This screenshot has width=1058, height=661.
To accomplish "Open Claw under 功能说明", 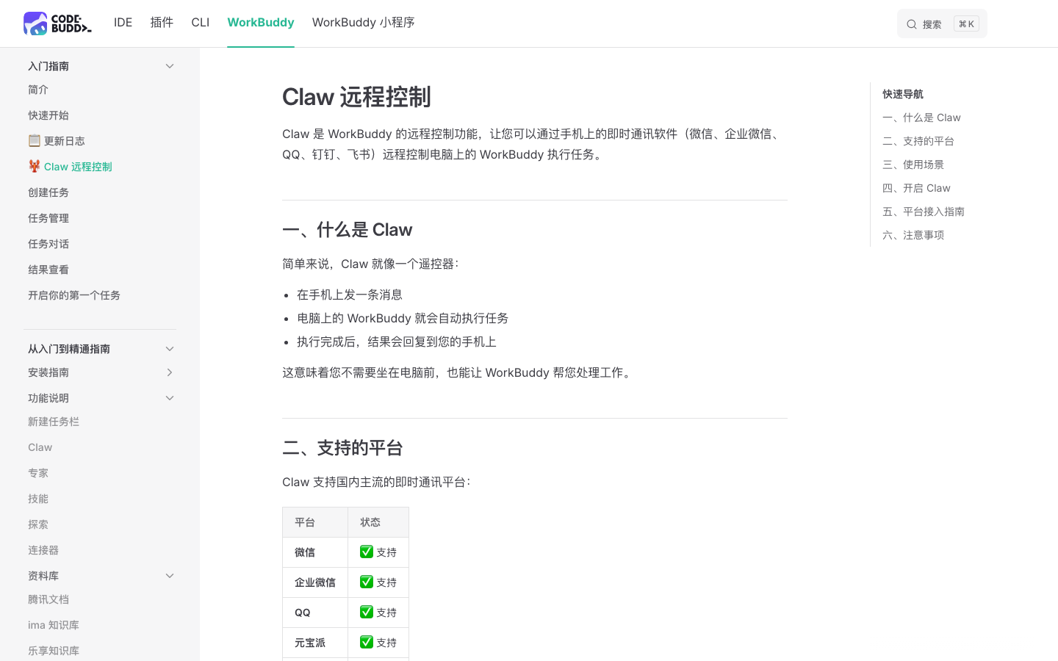I will 40,447.
